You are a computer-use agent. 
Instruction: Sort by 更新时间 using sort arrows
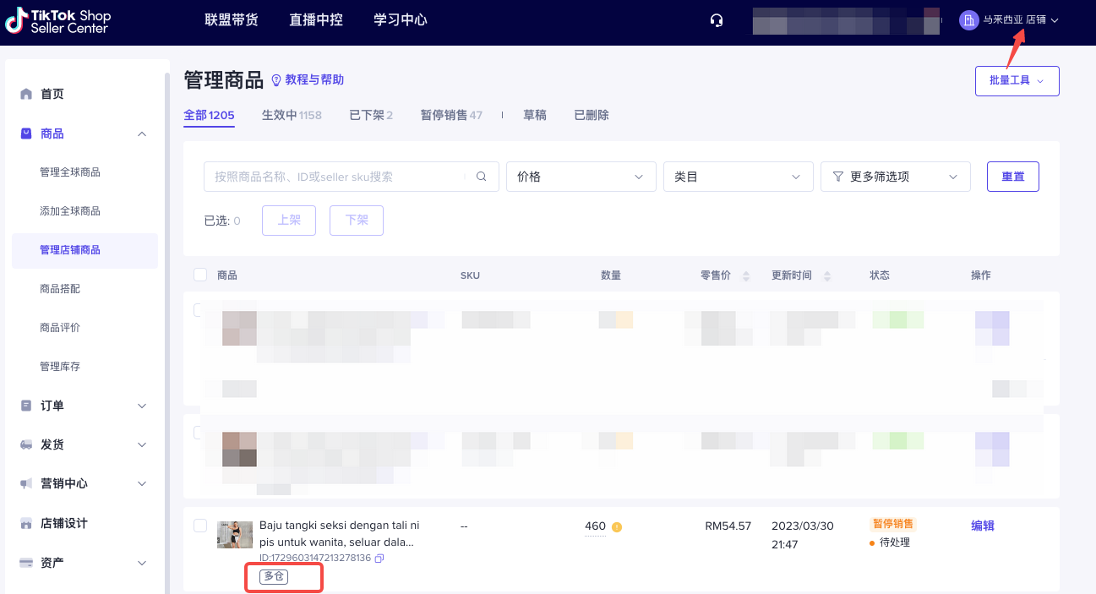click(x=826, y=276)
